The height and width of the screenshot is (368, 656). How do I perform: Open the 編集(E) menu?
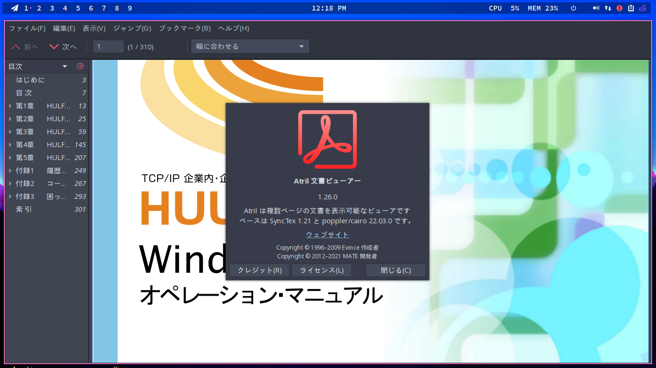pyautogui.click(x=64, y=28)
